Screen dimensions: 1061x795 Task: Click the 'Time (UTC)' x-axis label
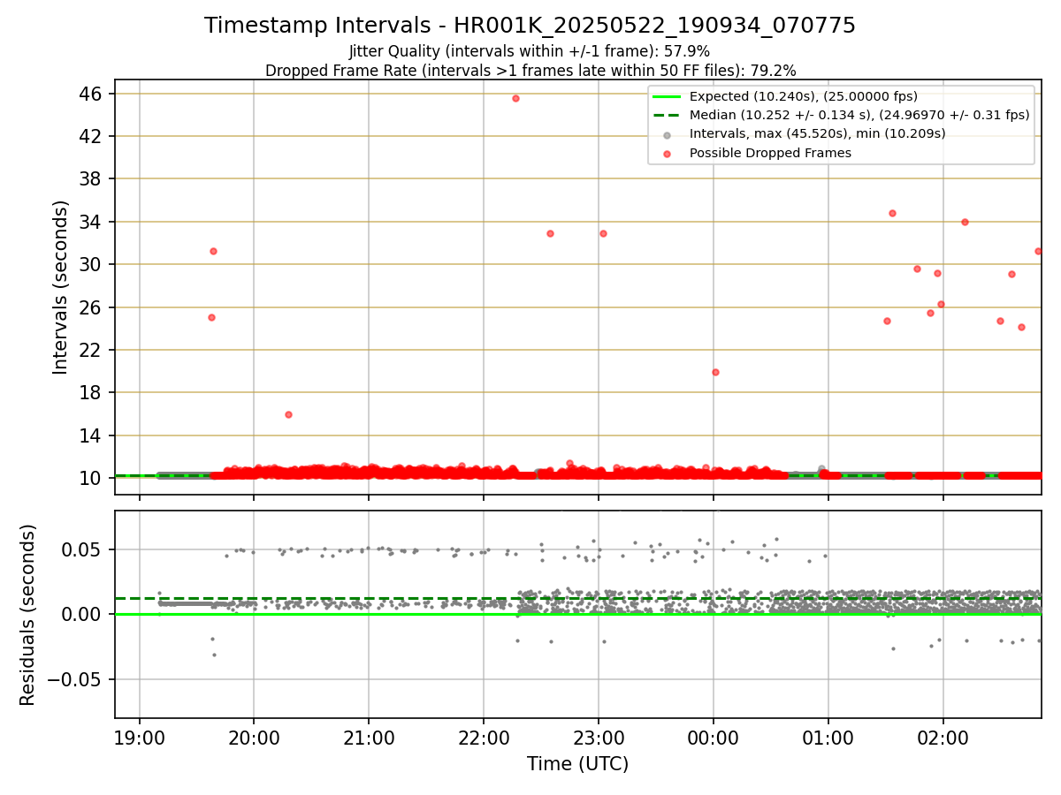(577, 764)
